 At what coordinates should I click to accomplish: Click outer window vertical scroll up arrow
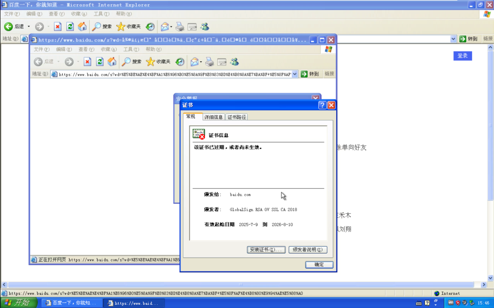point(490,47)
